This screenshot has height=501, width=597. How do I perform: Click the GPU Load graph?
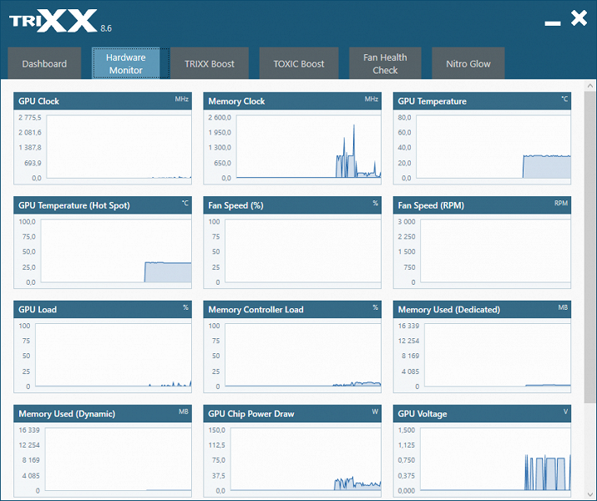pyautogui.click(x=114, y=355)
